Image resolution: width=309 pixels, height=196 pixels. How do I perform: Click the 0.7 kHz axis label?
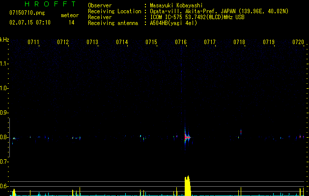[3, 162]
